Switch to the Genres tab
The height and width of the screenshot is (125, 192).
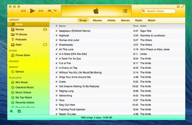coord(125,20)
